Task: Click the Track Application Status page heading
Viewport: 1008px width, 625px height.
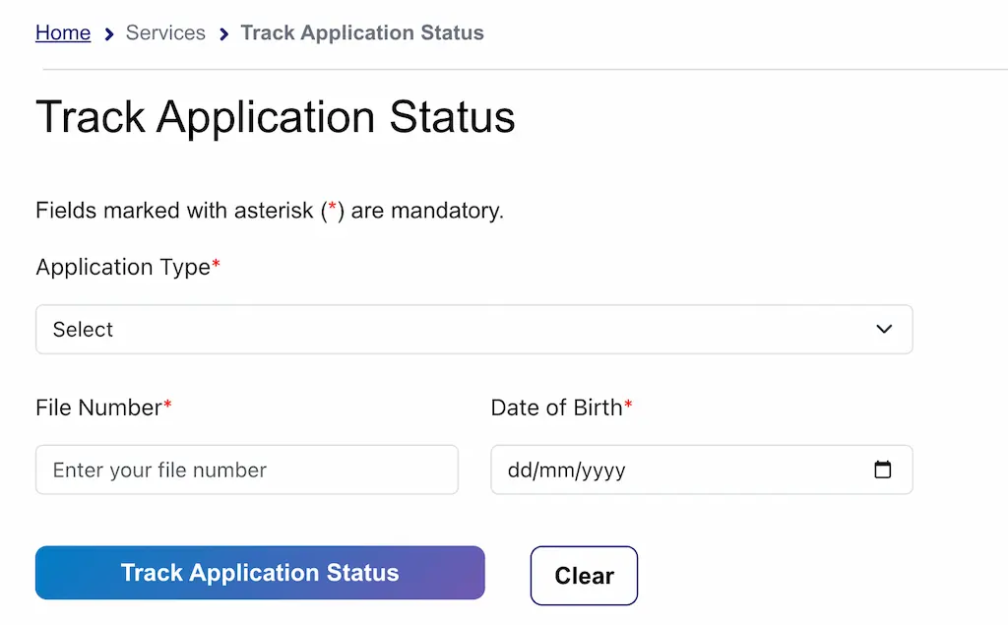Action: coord(276,117)
